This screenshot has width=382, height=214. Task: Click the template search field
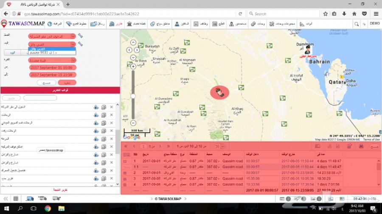tap(40, 98)
